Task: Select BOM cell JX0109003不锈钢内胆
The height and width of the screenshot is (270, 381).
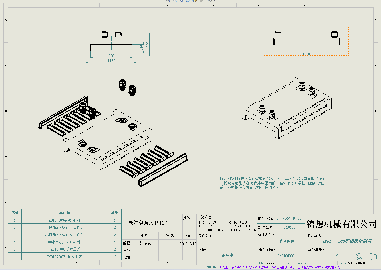Action: [65, 220]
